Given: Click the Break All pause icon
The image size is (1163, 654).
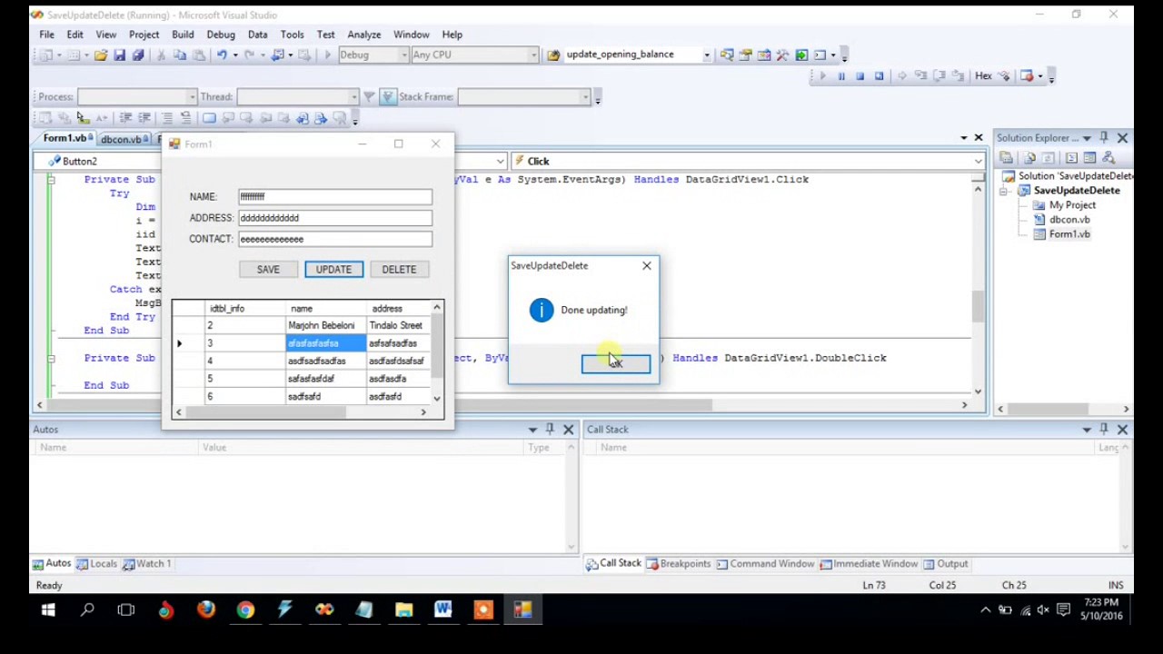Looking at the screenshot, I should click(x=841, y=76).
